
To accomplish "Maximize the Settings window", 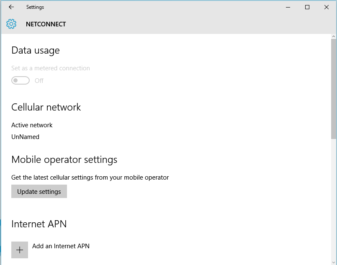I will tap(307, 7).
